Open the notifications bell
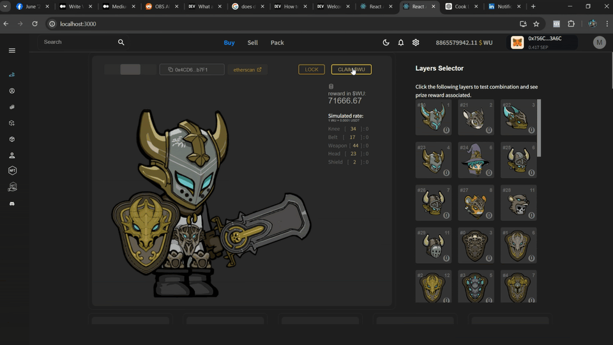Screen dimensions: 613x345 [x=401, y=43]
